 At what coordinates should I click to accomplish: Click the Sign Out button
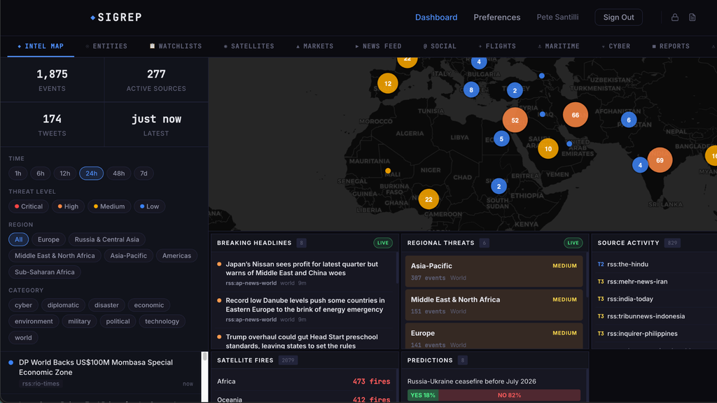click(618, 17)
